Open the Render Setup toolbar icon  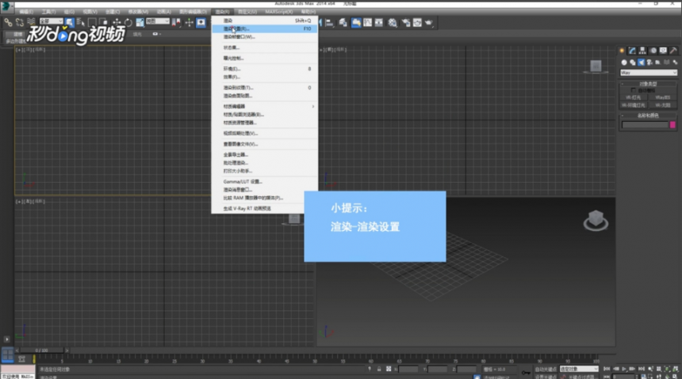point(406,23)
